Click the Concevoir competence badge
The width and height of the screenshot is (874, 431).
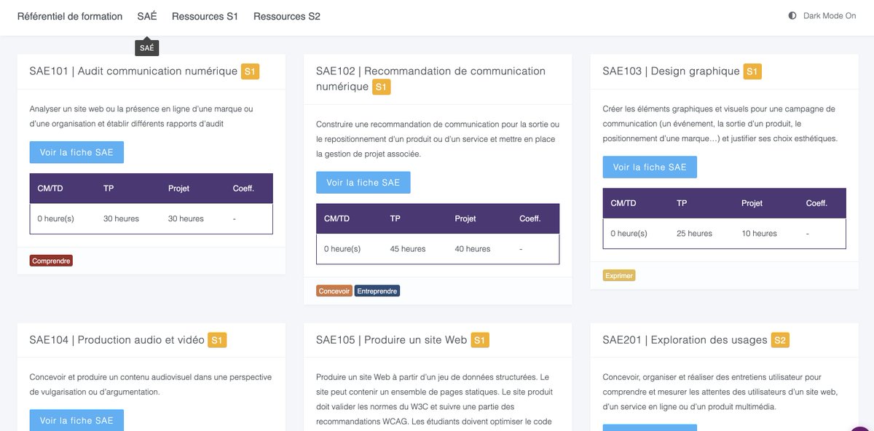tap(334, 290)
